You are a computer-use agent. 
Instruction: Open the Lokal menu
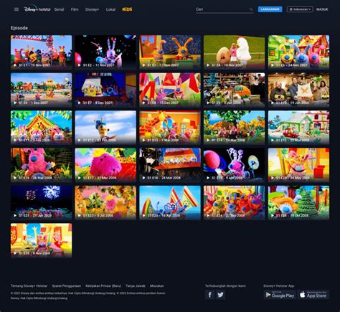point(110,9)
